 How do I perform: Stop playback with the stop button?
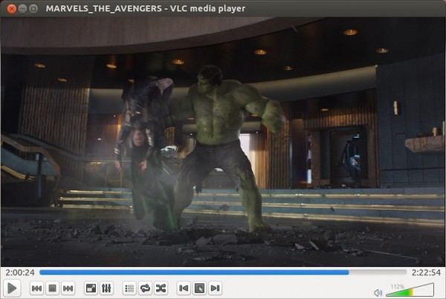[x=52, y=288]
